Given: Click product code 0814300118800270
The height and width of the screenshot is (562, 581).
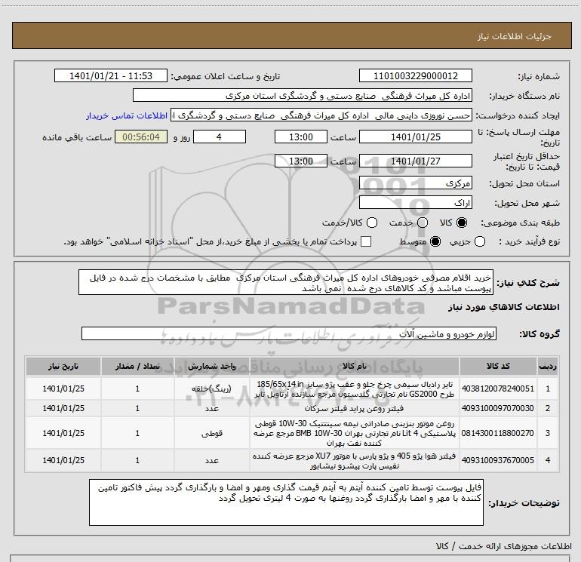Looking at the screenshot, I should (498, 433).
